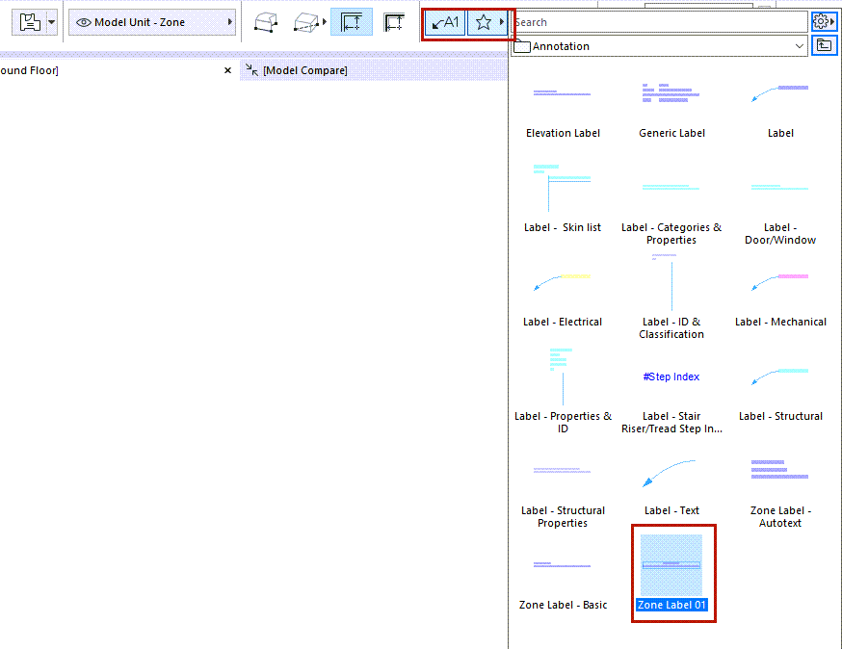Select the Elevation Label object
Screen dimensions: 842x649
(x=563, y=110)
